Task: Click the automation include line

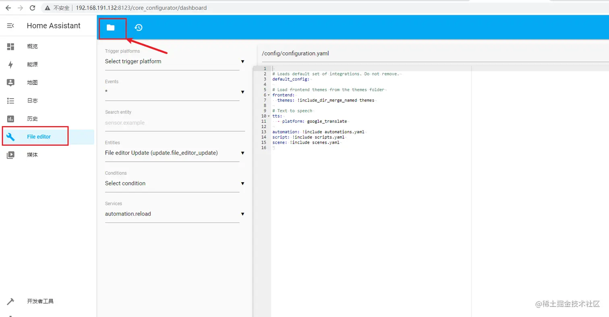Action: 319,132
